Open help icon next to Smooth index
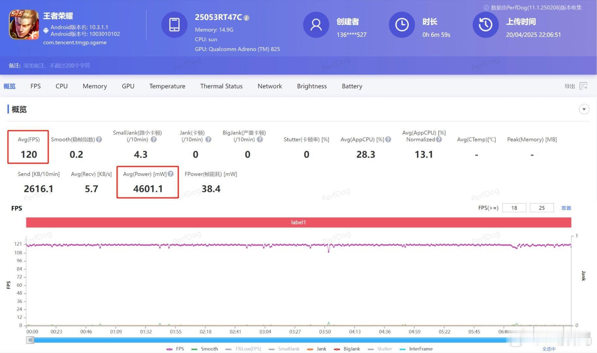597x353 pixels. tap(99, 140)
